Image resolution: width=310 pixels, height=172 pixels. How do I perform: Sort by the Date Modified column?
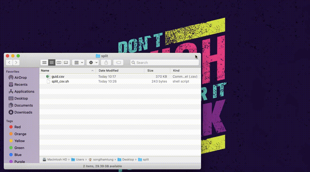(x=108, y=71)
